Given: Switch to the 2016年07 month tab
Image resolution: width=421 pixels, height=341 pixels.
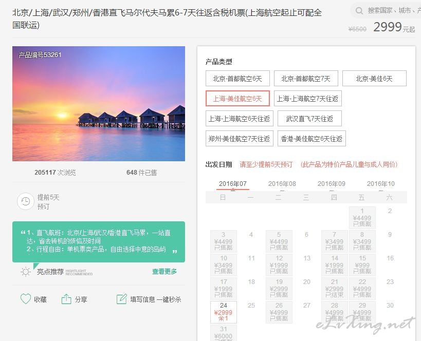Looking at the screenshot, I should (x=233, y=184).
